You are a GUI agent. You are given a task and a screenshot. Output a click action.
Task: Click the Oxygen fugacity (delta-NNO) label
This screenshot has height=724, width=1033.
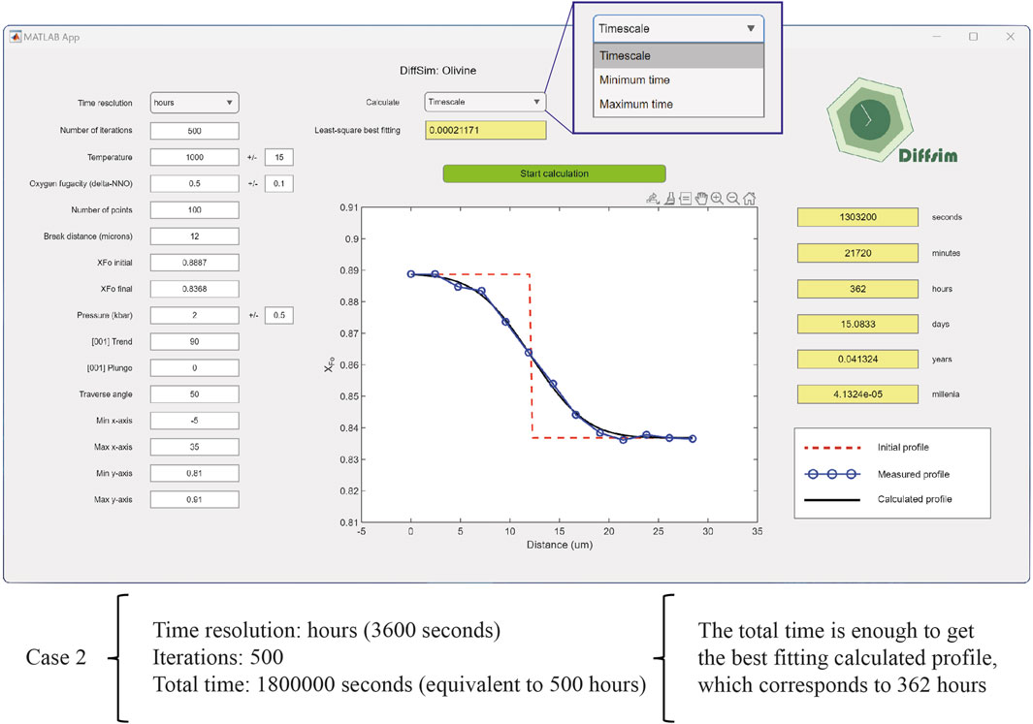(x=81, y=183)
